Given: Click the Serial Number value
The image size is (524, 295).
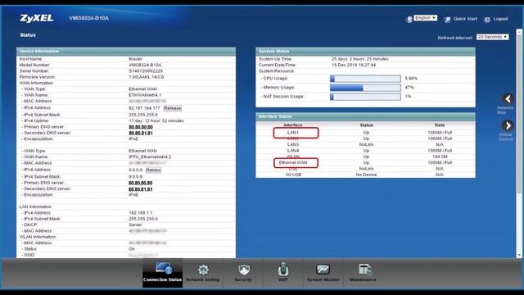Looking at the screenshot, I should (x=146, y=71).
